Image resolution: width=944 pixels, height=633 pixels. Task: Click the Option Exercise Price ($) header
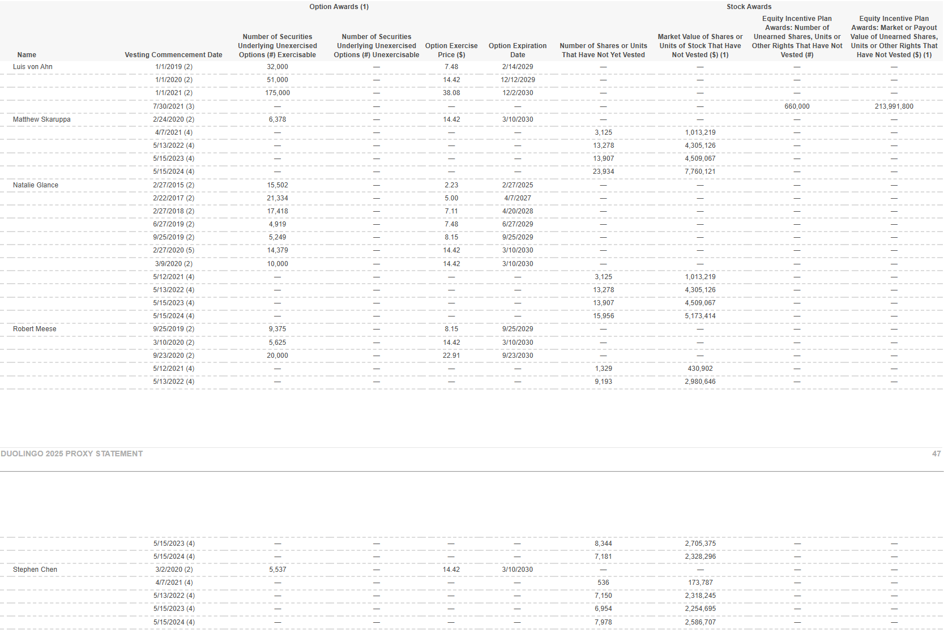pyautogui.click(x=451, y=50)
